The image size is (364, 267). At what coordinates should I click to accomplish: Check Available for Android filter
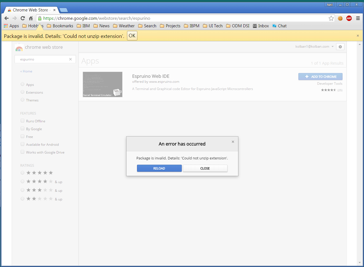click(23, 144)
